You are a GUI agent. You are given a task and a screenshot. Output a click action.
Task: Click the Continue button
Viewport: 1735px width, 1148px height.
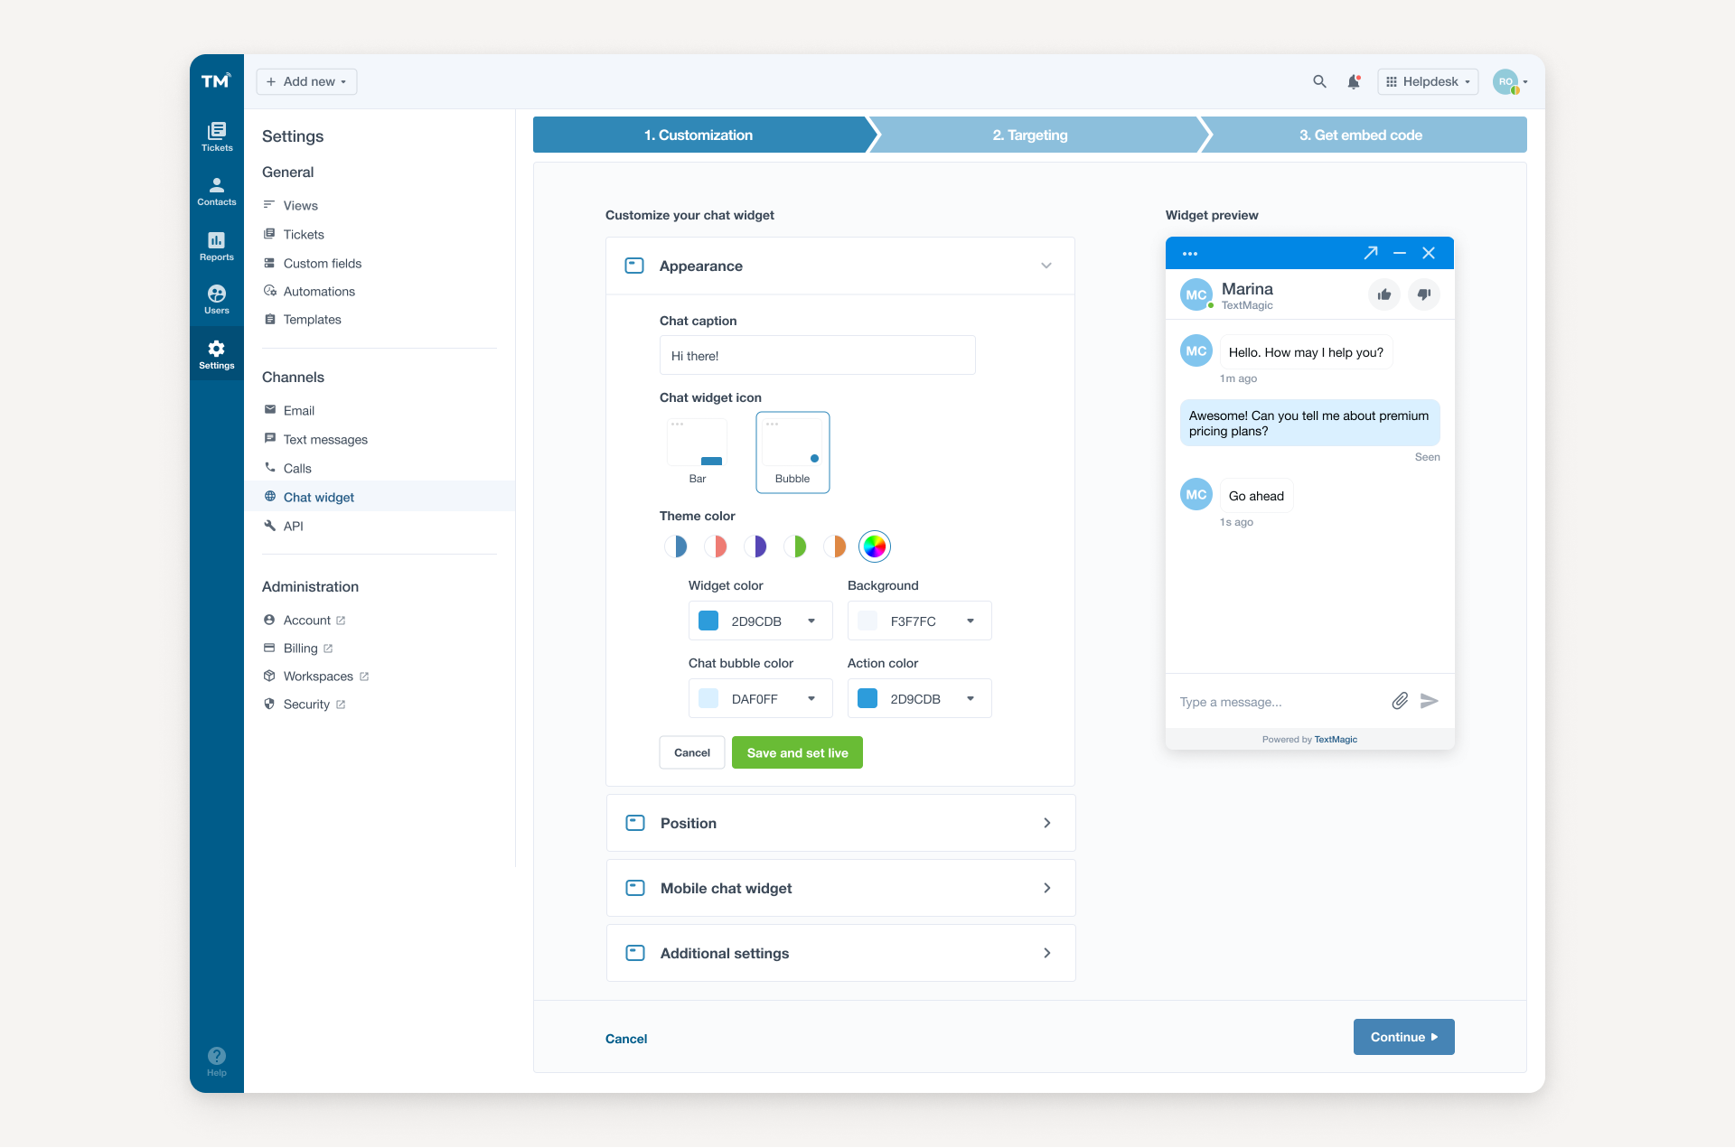(x=1403, y=1037)
